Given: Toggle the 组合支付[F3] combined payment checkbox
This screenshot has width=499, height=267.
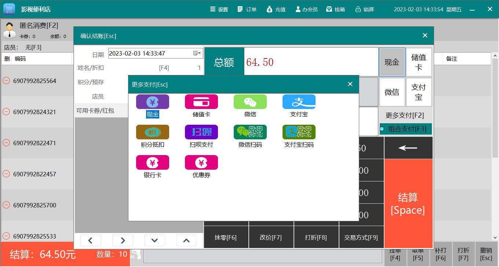Looking at the screenshot, I should coord(382,129).
